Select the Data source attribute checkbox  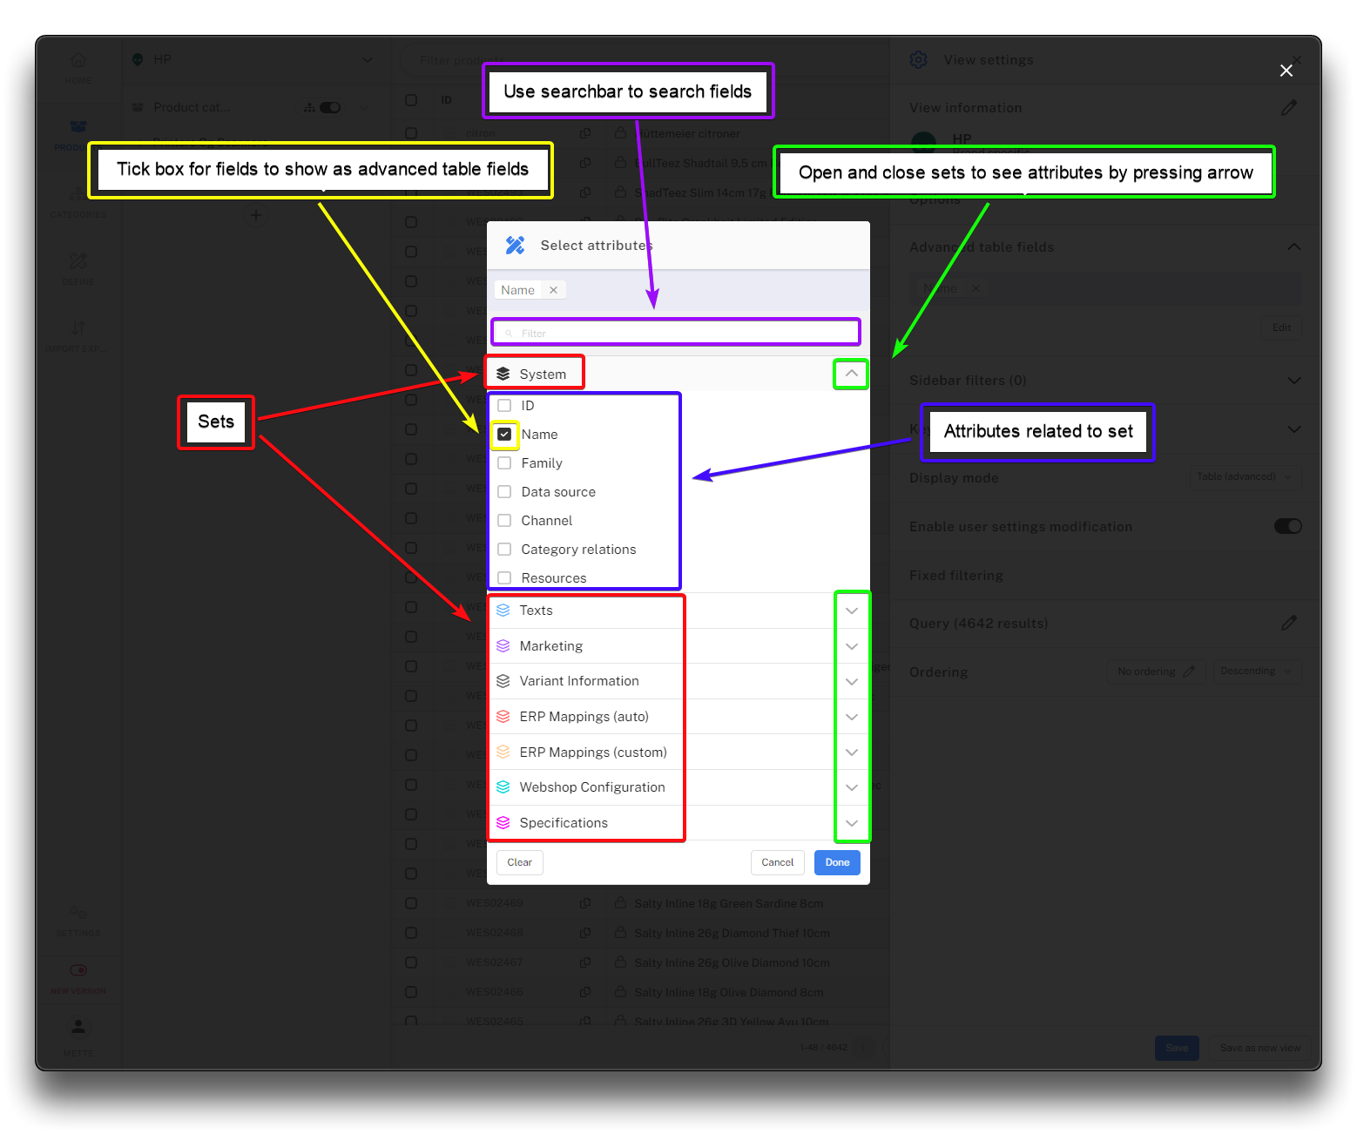click(504, 492)
